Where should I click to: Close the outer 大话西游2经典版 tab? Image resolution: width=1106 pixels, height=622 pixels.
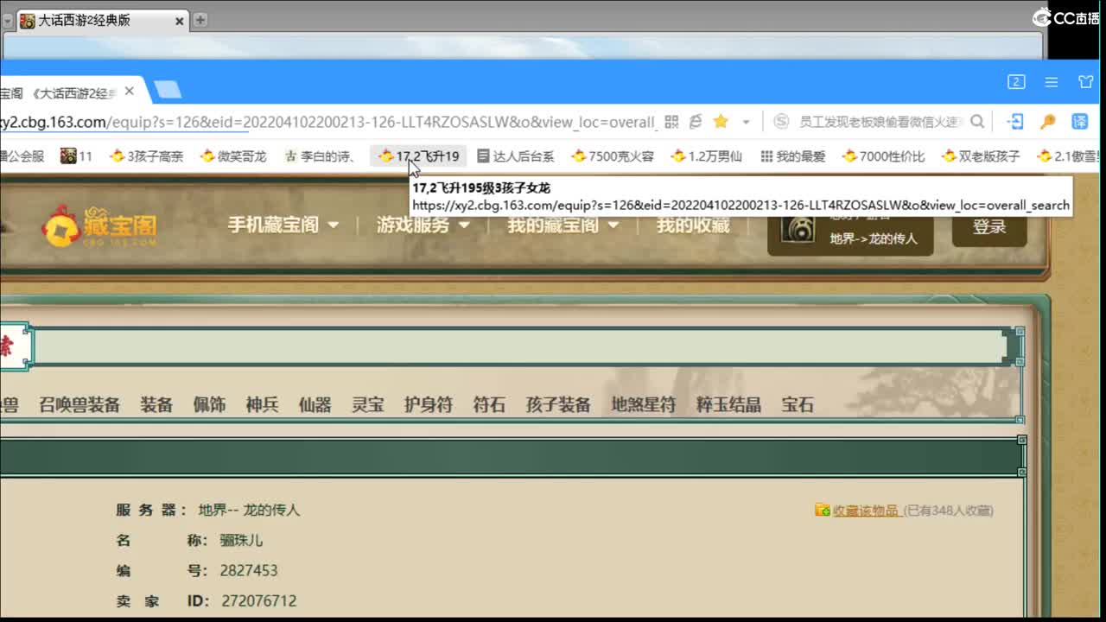point(180,21)
